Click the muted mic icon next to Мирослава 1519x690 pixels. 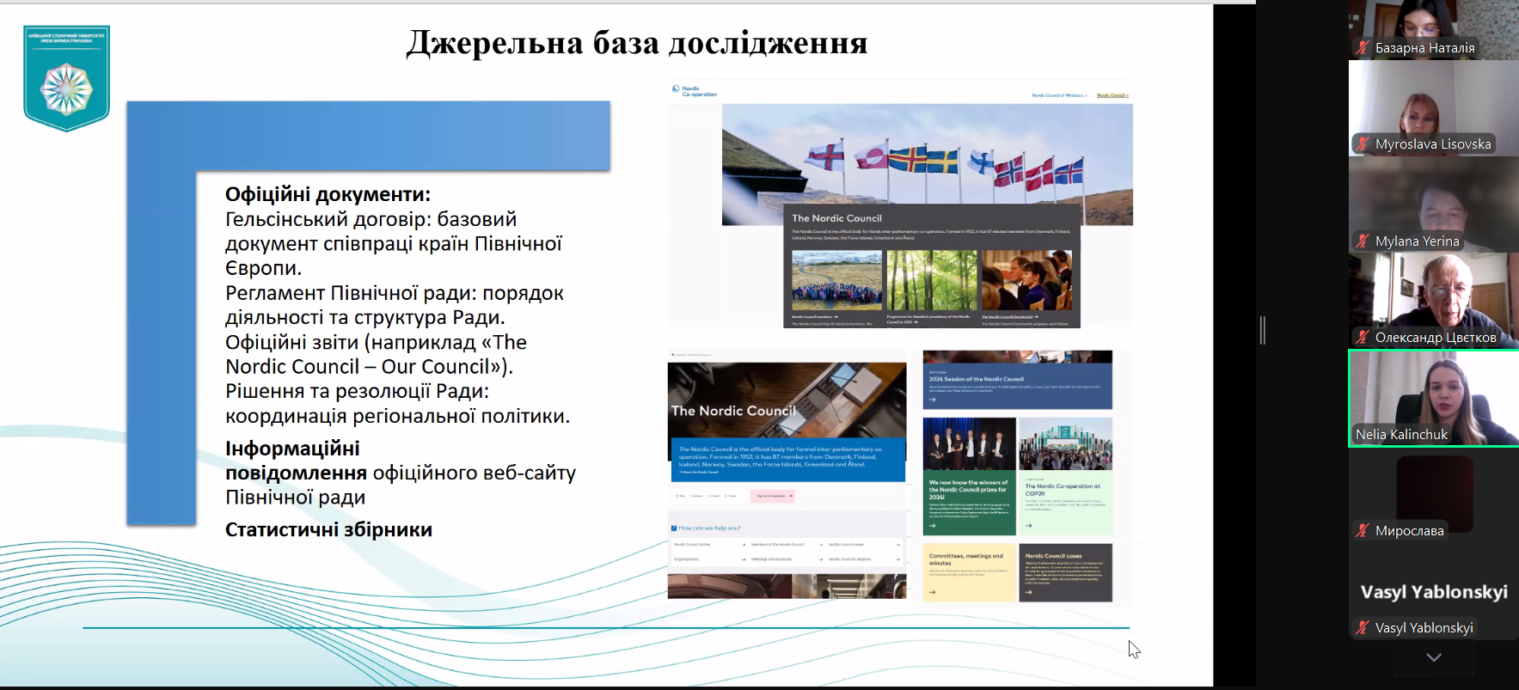click(x=1362, y=531)
